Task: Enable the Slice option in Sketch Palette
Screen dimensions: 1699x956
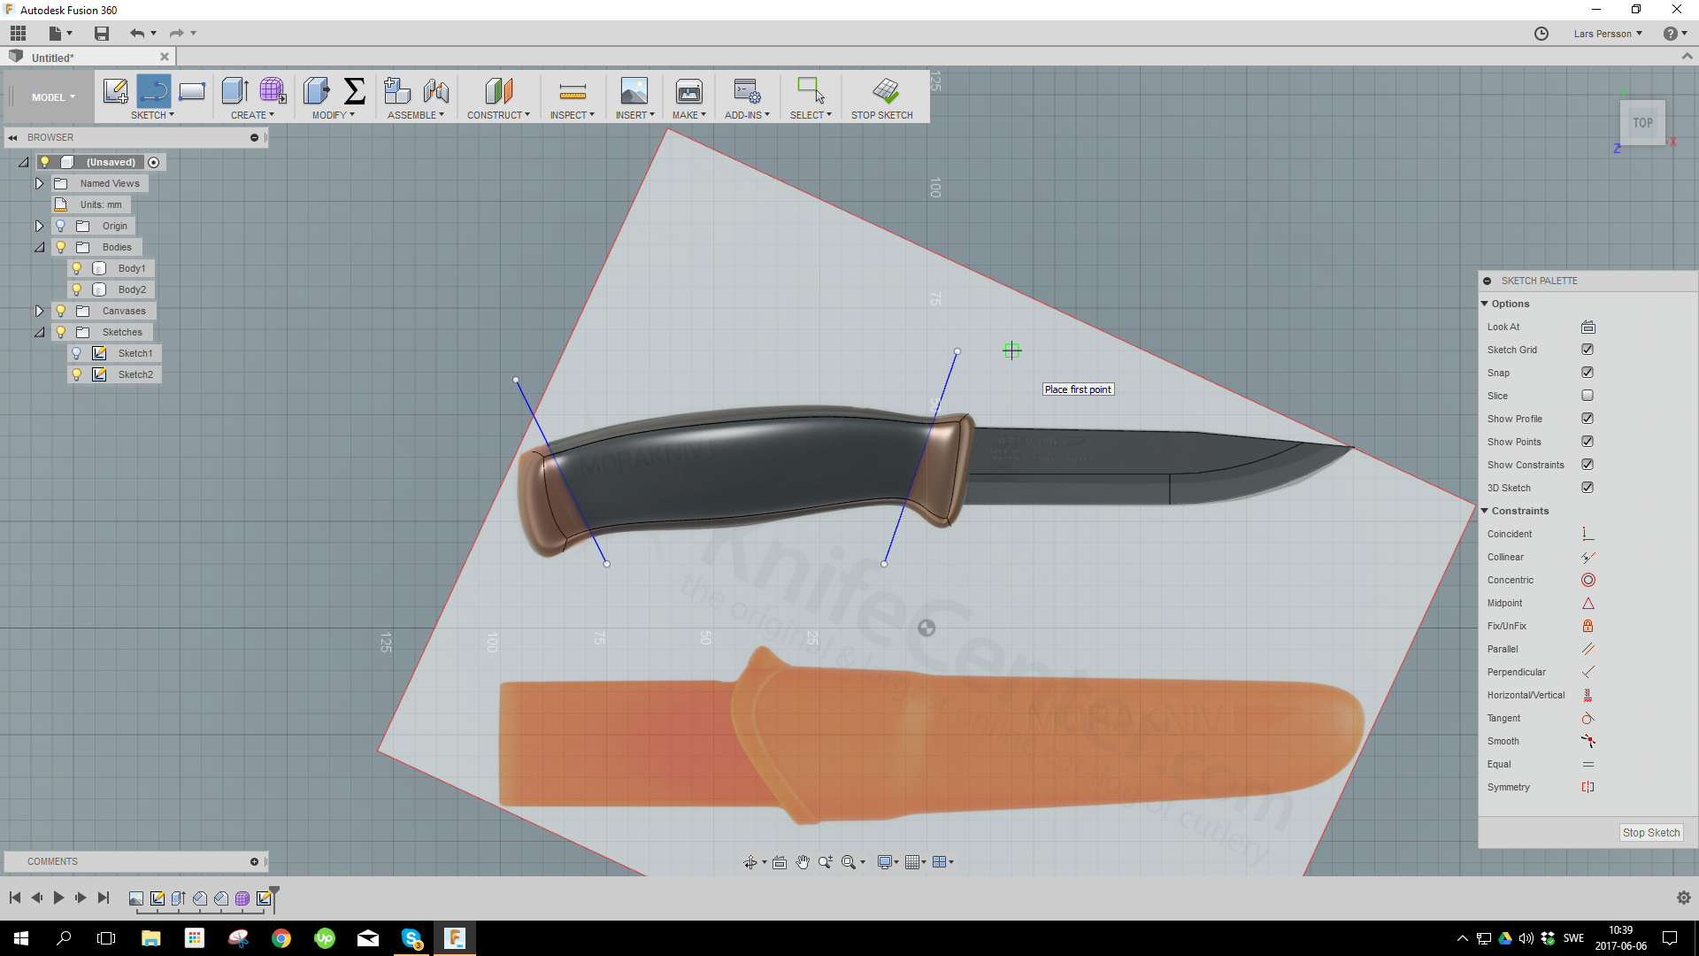Action: (x=1588, y=396)
